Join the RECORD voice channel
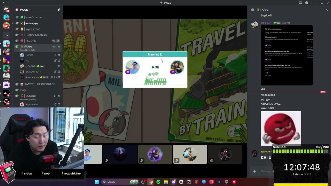This screenshot has width=331, height=186. click(38, 41)
